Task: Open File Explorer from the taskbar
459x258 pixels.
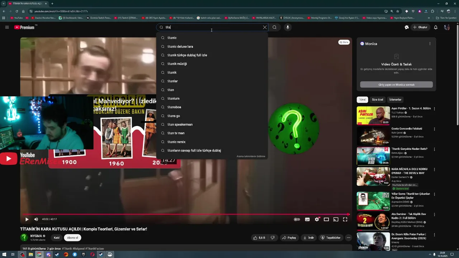Action: pyautogui.click(x=31, y=254)
